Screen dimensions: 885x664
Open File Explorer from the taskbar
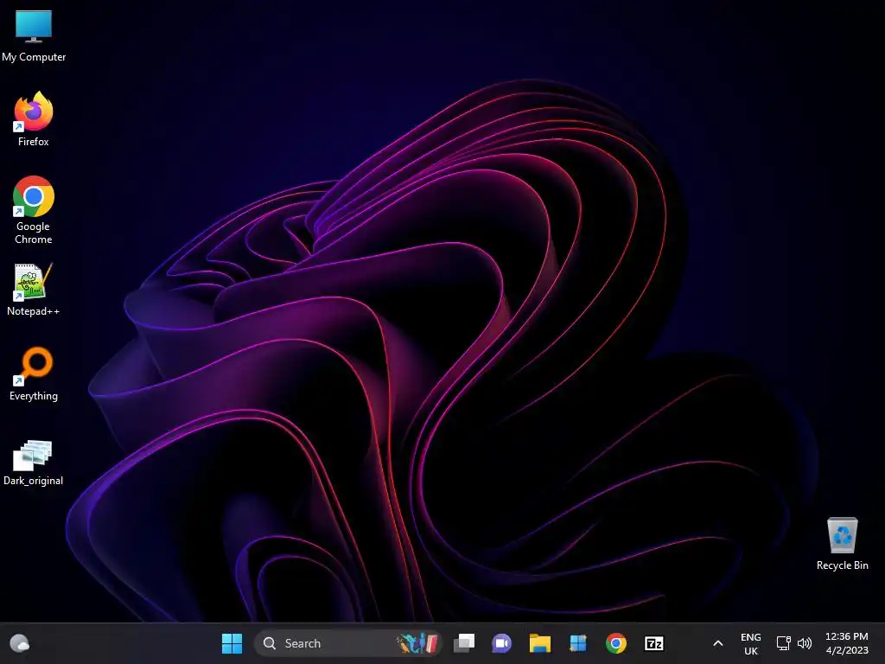(539, 643)
